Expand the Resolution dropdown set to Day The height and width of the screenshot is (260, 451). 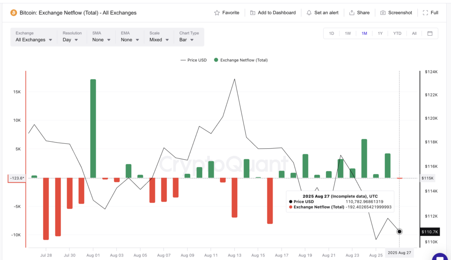point(70,39)
